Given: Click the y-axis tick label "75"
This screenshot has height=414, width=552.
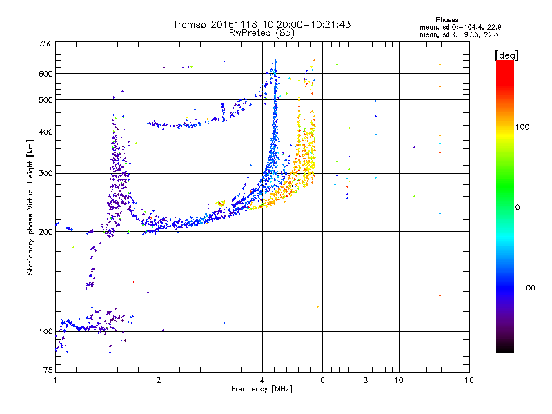Looking at the screenshot, I should click(48, 370).
